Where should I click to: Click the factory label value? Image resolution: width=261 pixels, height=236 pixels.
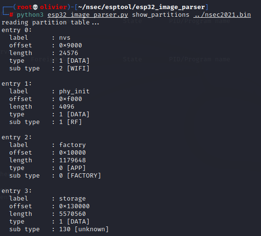coord(72,145)
